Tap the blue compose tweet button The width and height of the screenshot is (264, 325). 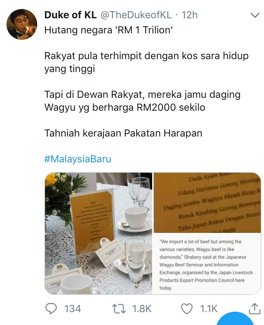[235, 319]
